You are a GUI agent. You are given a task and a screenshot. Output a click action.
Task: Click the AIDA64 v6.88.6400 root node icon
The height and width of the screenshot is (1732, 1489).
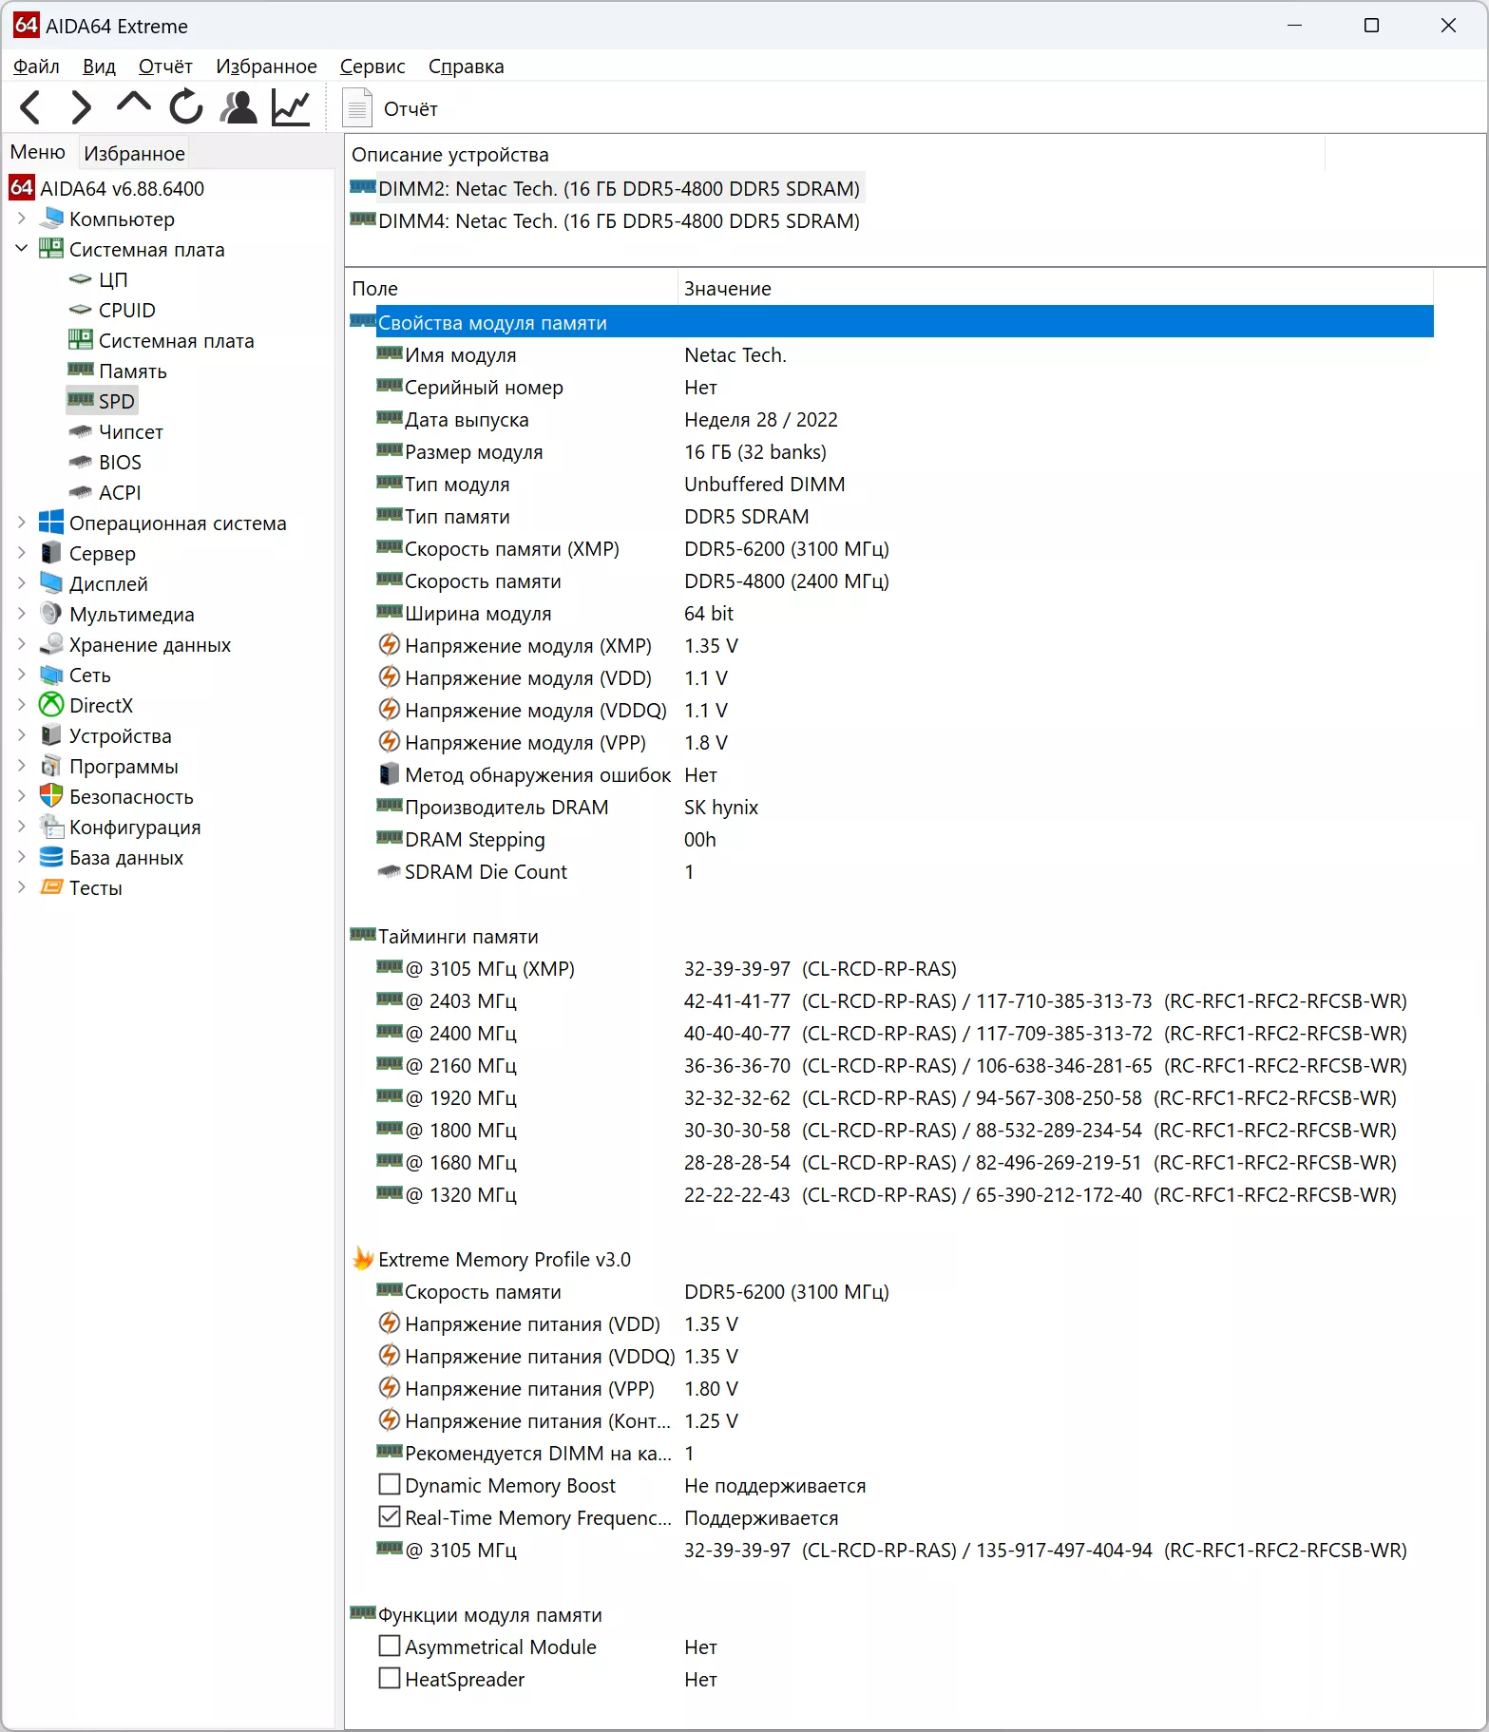[x=22, y=188]
